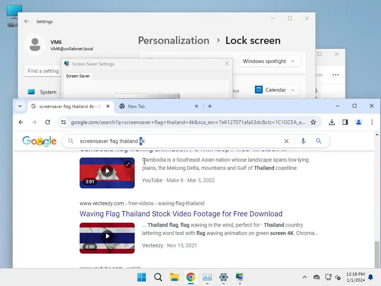Go back in Chrome browser history
Viewport: 381px width, 286px height.
click(x=21, y=122)
